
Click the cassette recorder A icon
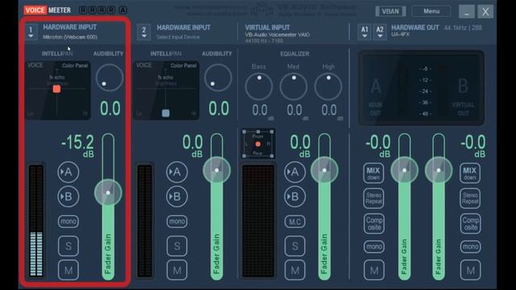(123, 10)
